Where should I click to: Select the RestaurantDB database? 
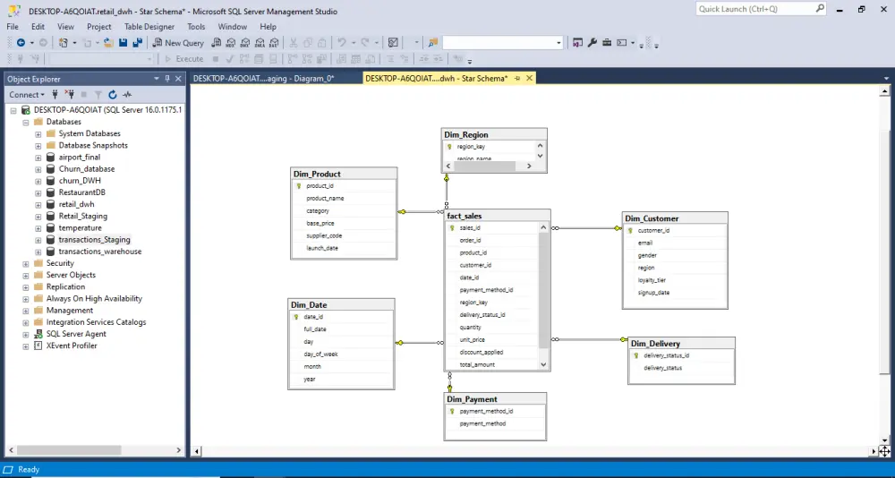click(x=81, y=192)
